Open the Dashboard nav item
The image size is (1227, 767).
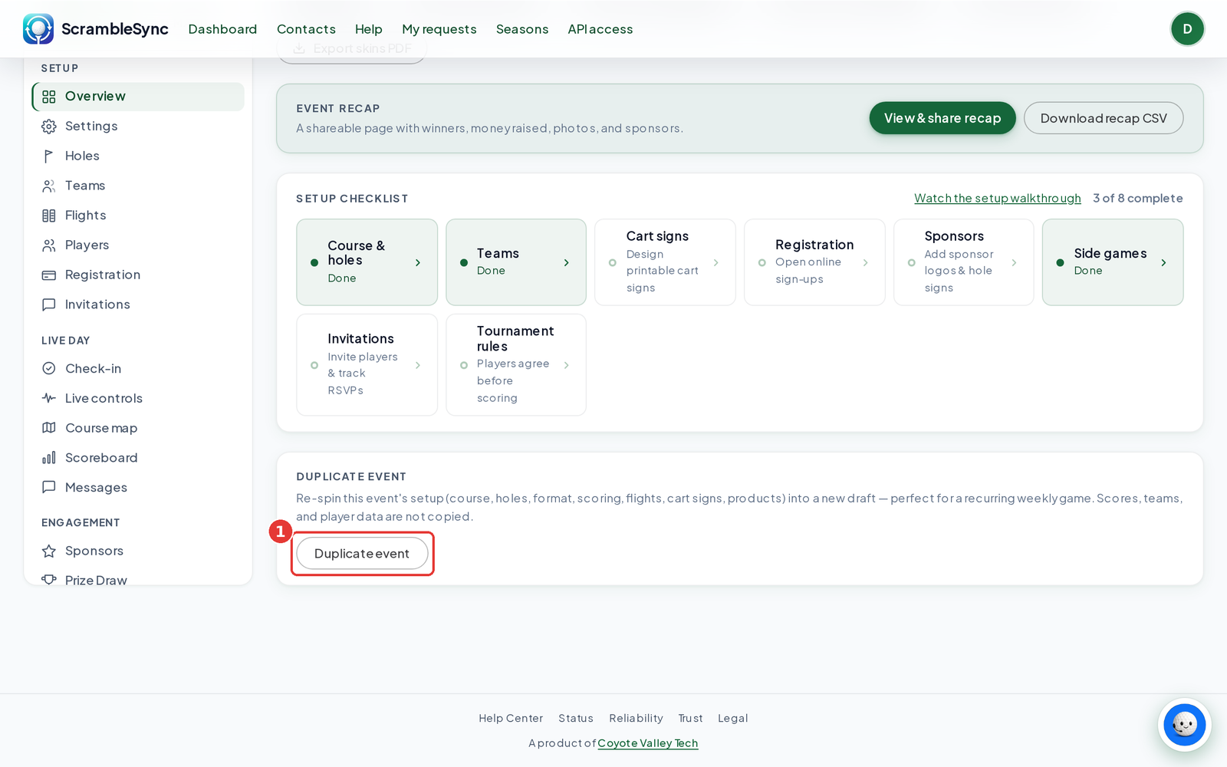222,29
